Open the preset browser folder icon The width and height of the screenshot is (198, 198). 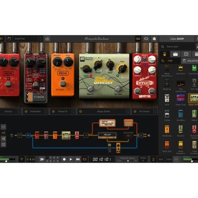(x=9, y=39)
